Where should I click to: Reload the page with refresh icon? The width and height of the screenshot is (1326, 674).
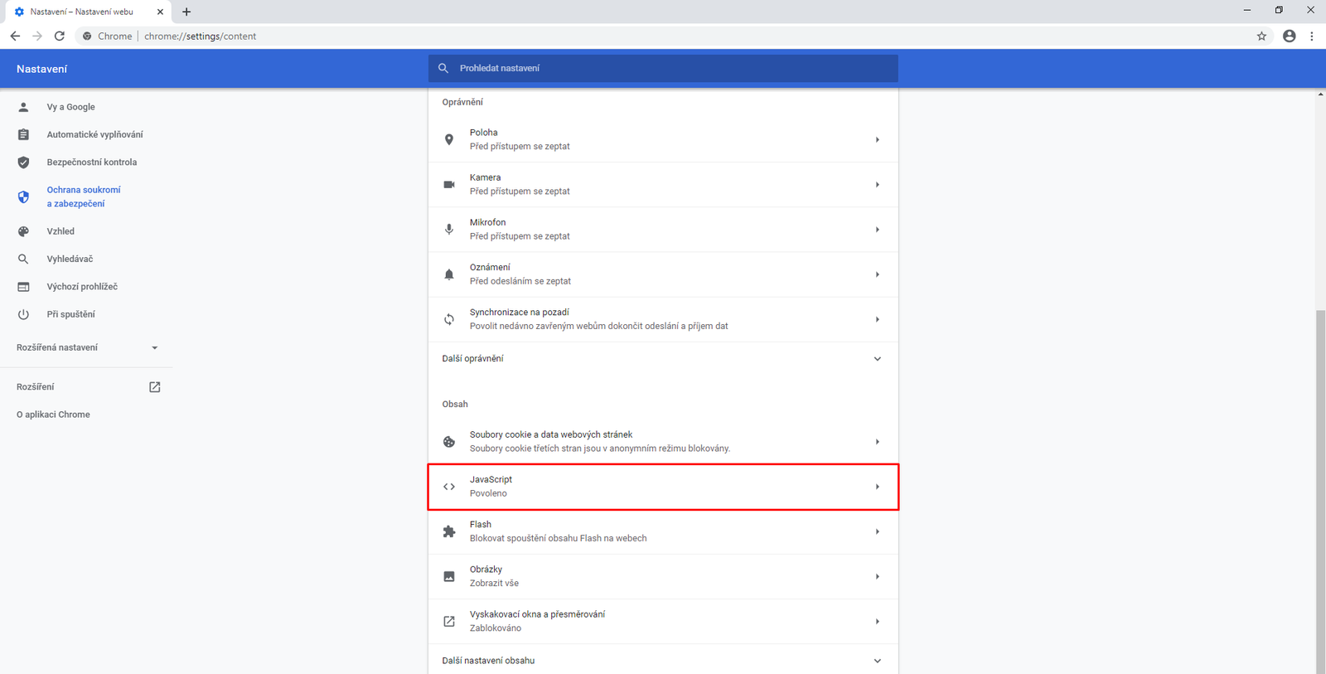[x=60, y=36]
